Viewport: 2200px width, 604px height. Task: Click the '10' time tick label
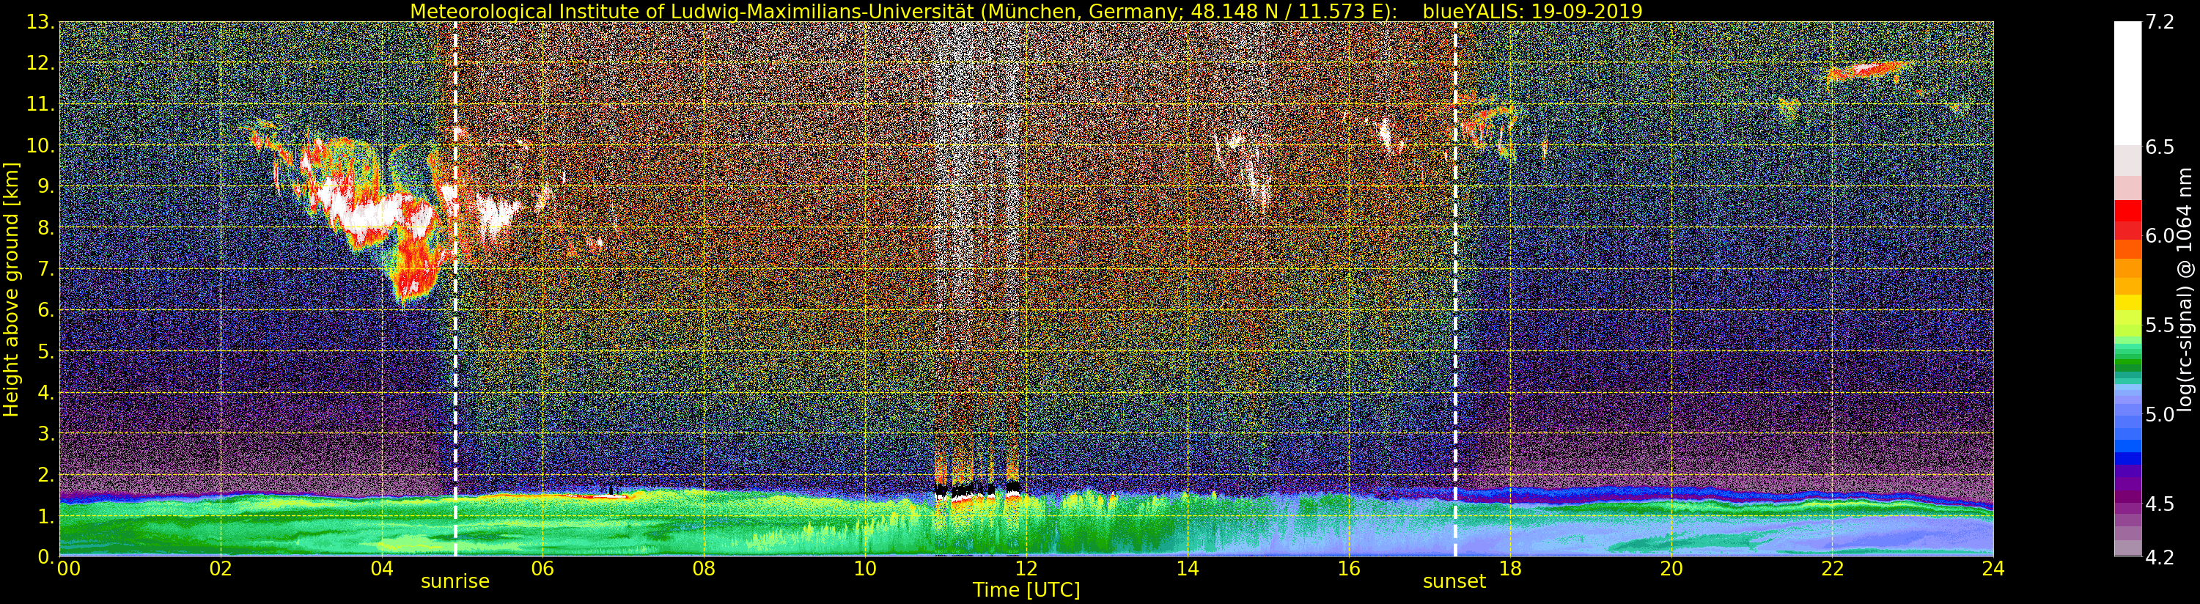[865, 568]
